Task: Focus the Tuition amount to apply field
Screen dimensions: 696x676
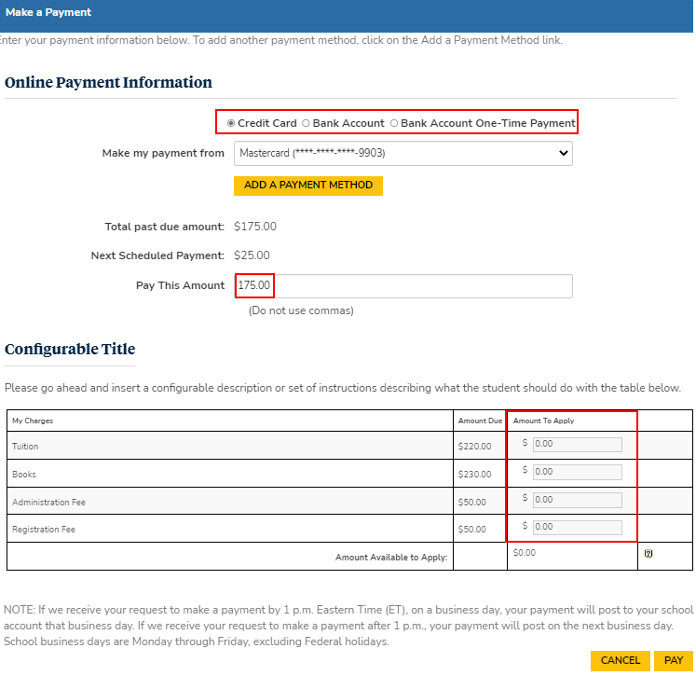Action: pos(577,445)
